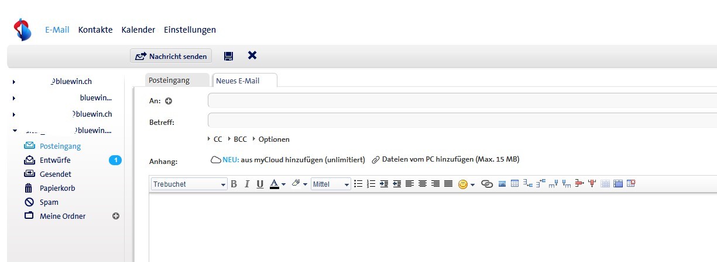Image resolution: width=717 pixels, height=262 pixels.
Task: Center align text
Action: pos(423,184)
